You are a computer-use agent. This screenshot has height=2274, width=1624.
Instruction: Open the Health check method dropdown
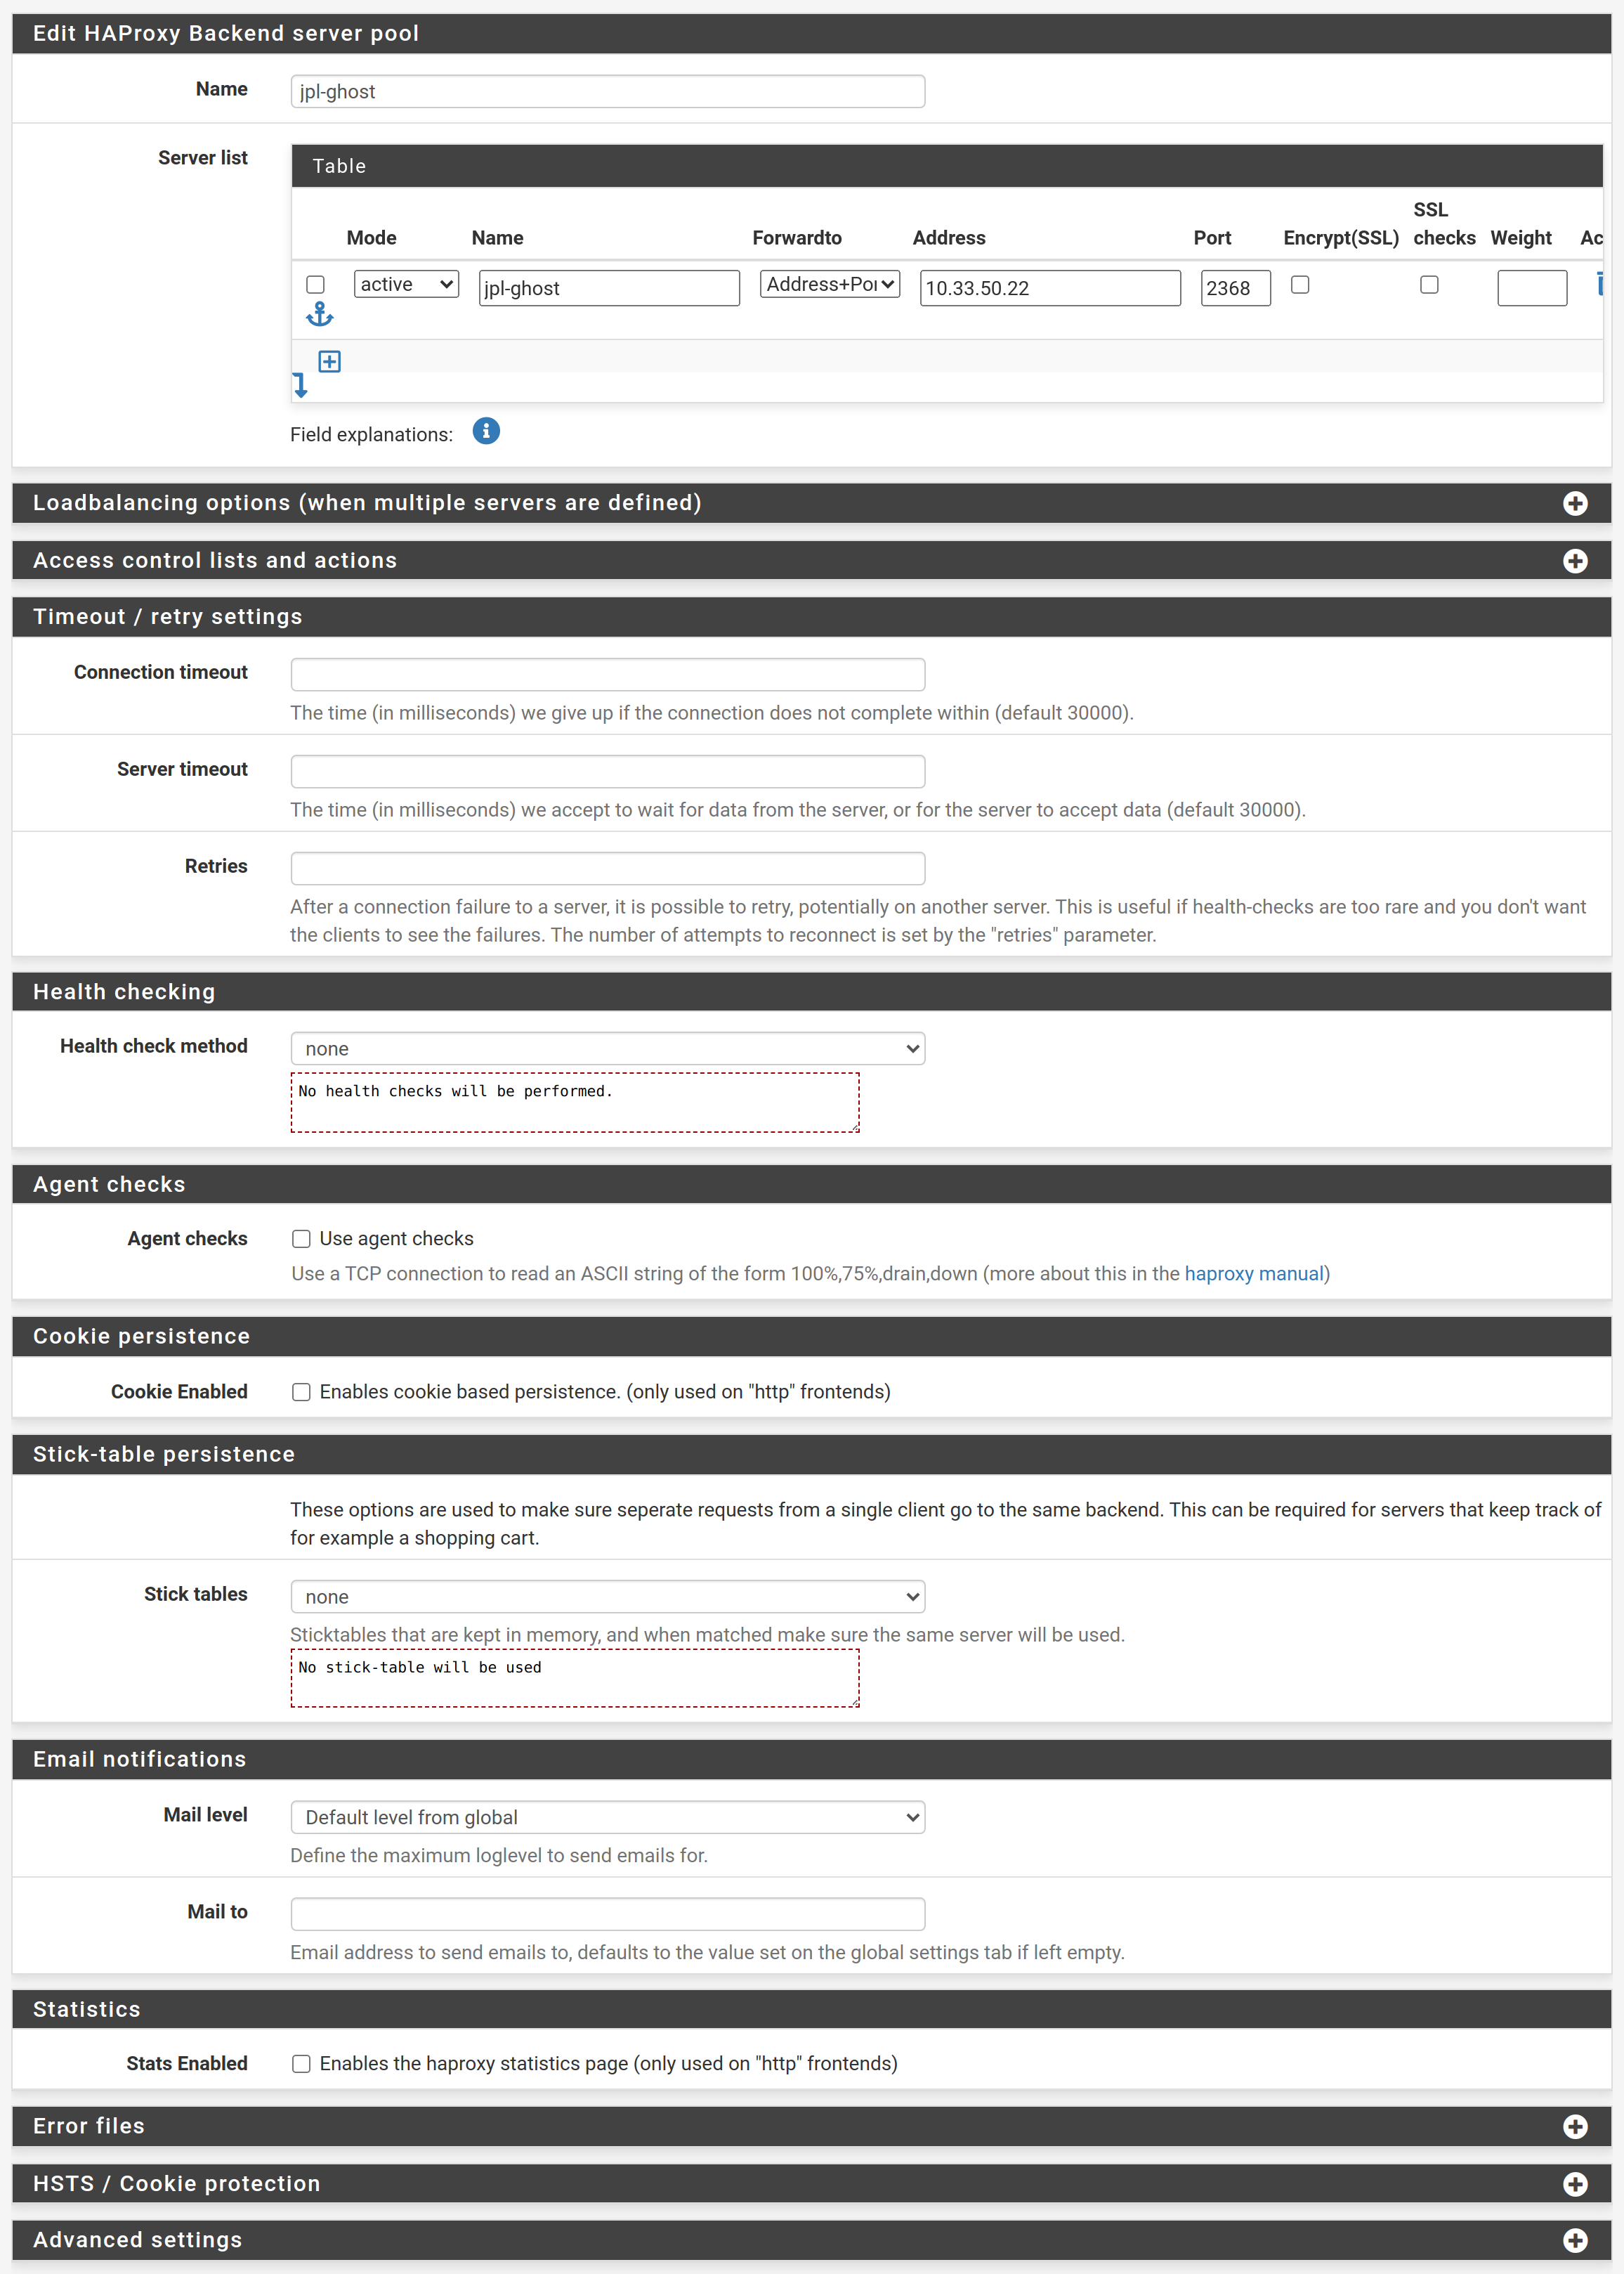pos(606,1048)
